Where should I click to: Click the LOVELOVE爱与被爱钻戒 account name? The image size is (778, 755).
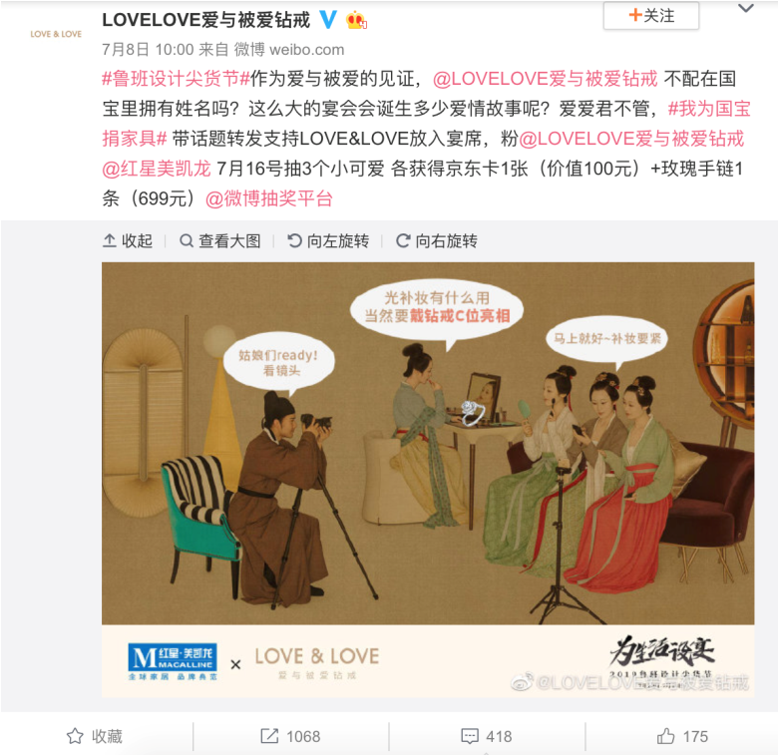point(205,20)
